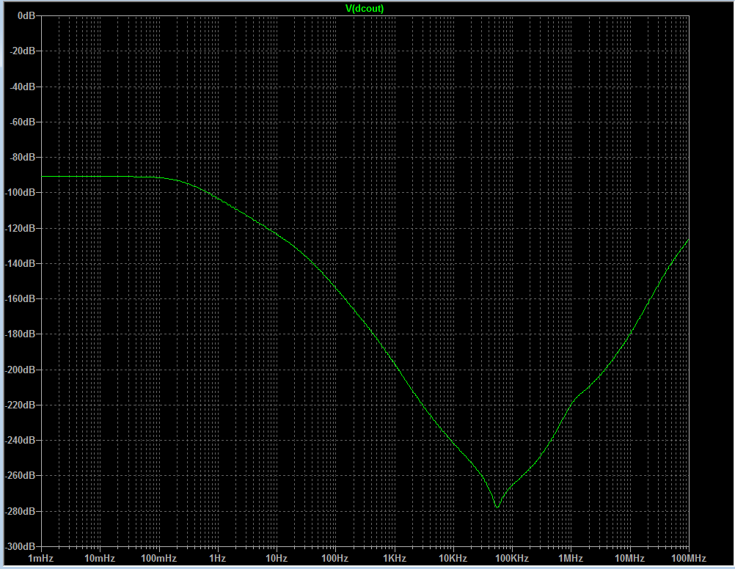Click the -240dB vertical axis label
Image resolution: width=735 pixels, height=569 pixels.
point(20,440)
